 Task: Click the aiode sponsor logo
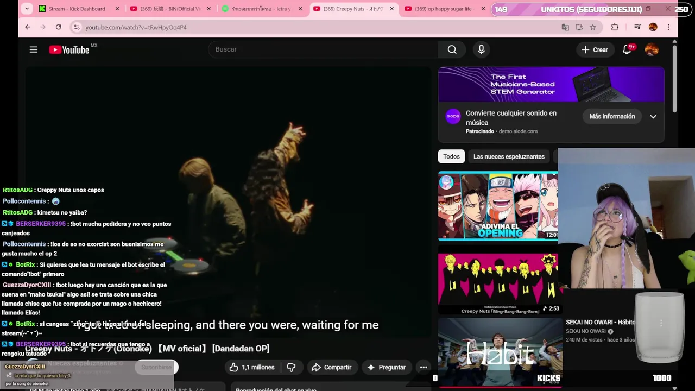(453, 116)
